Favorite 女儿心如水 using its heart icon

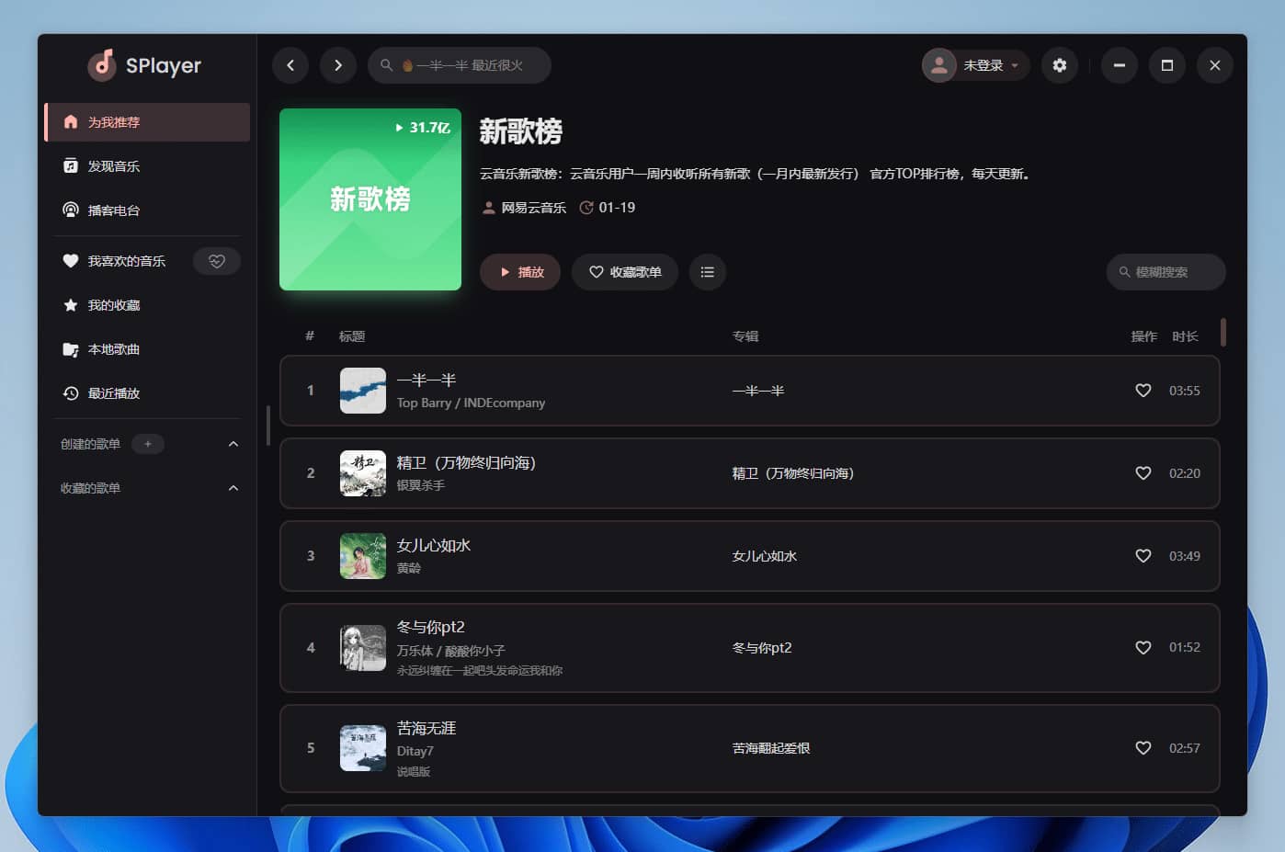point(1143,556)
